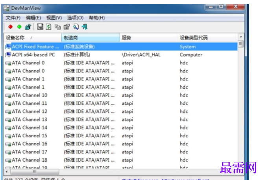Screen dimensions: 264x180
Task: Select the ATA Channel 12 name text
Action: 30,111
